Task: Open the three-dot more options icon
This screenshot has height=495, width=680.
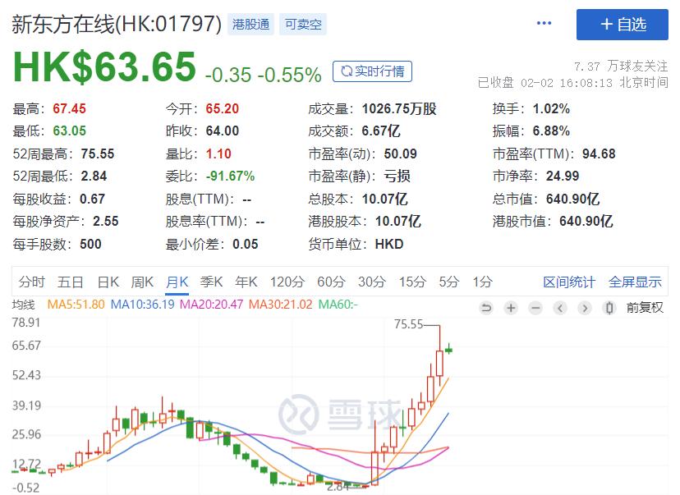Action: click(544, 23)
